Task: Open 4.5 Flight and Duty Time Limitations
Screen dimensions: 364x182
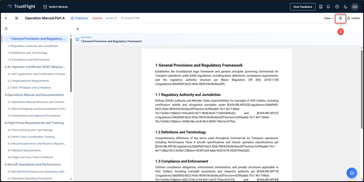Action: click(30, 157)
